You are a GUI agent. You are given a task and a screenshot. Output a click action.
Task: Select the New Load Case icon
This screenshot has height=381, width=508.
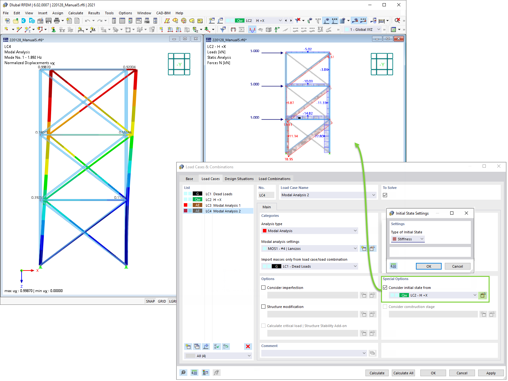click(x=188, y=346)
